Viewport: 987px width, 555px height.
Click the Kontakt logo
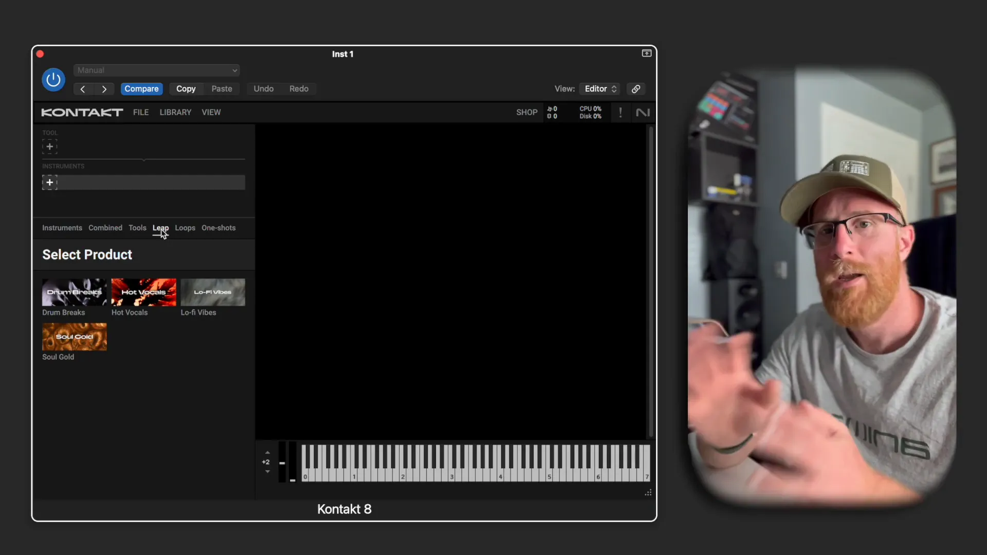[x=82, y=113]
